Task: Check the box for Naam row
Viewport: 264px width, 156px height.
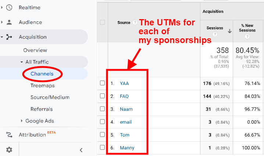Action: [102, 109]
